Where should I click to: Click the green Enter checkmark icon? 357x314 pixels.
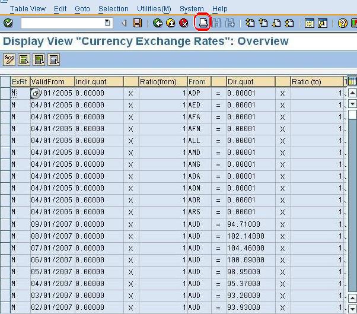(8, 23)
